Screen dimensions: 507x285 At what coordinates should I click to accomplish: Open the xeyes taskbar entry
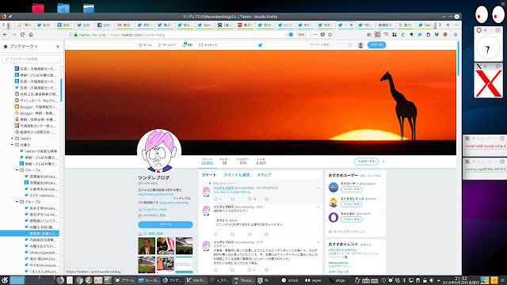[x=314, y=280]
